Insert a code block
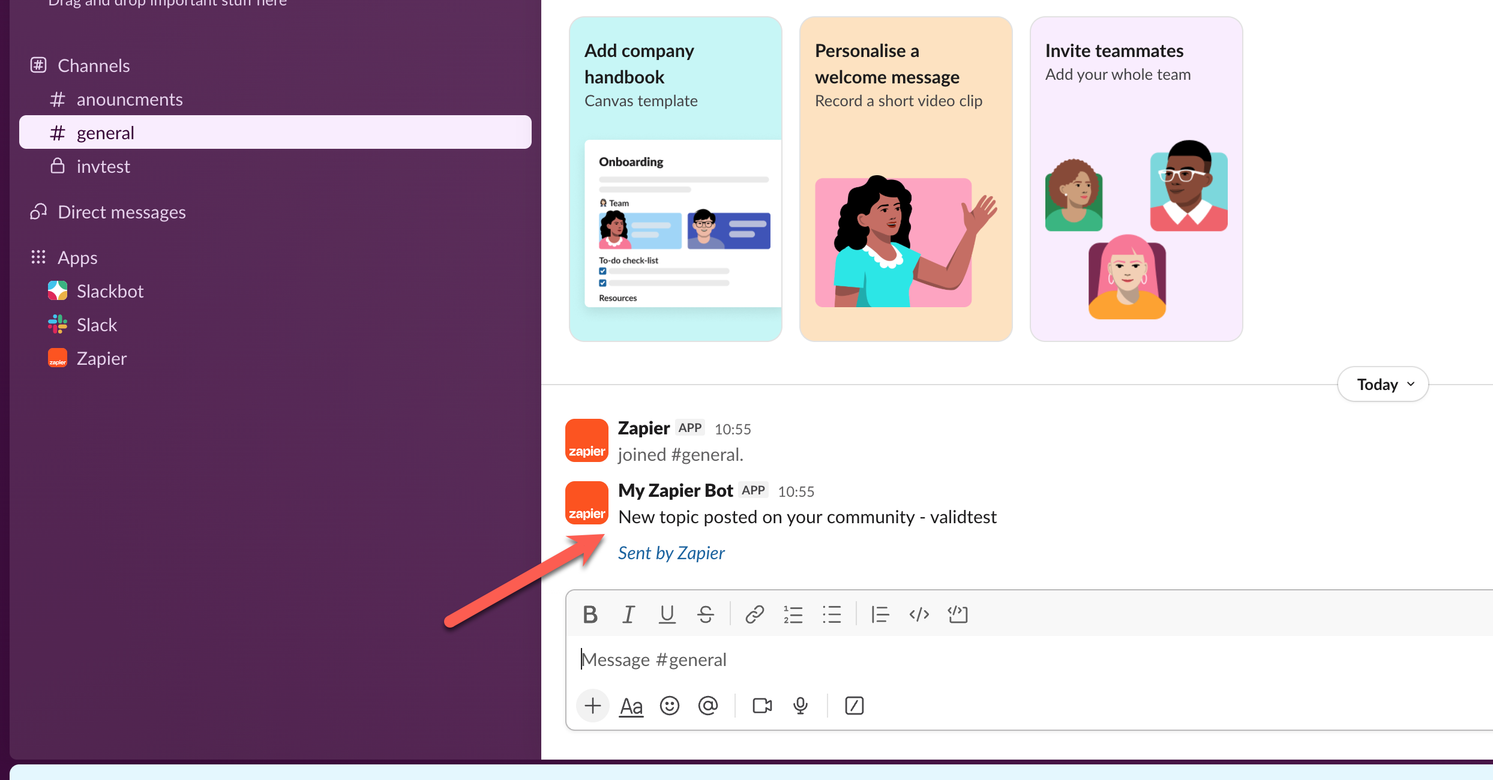The image size is (1493, 780). tap(958, 614)
